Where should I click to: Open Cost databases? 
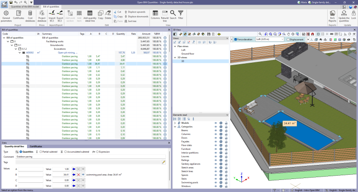pyautogui.click(x=30, y=16)
